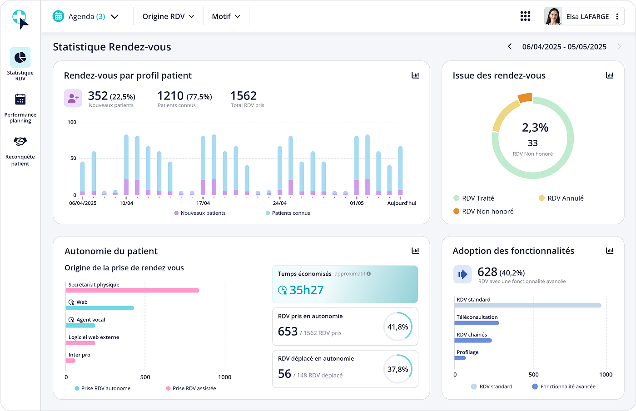Image resolution: width=636 pixels, height=411 pixels.
Task: Toggle Nouveaux patients legend entry
Action: pyautogui.click(x=199, y=213)
